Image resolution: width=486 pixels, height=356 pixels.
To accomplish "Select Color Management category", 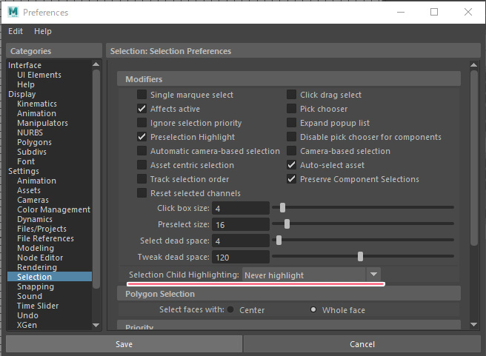I will [53, 209].
